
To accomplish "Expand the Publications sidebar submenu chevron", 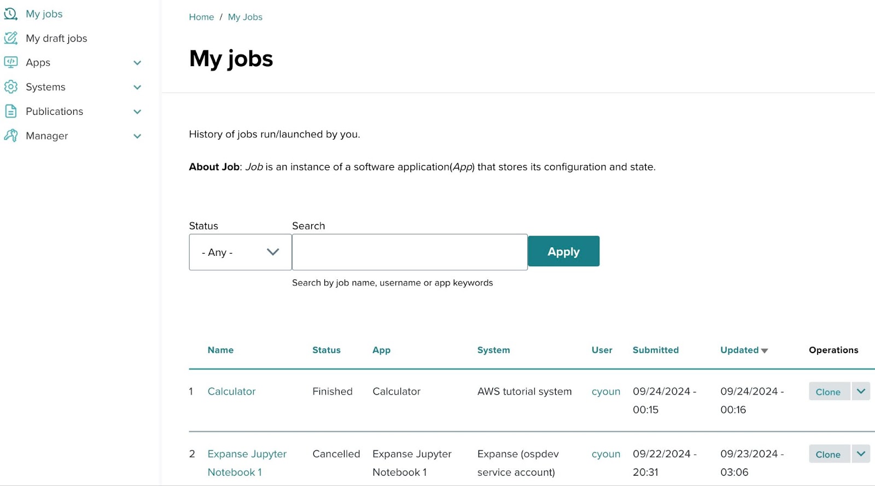I will (137, 112).
